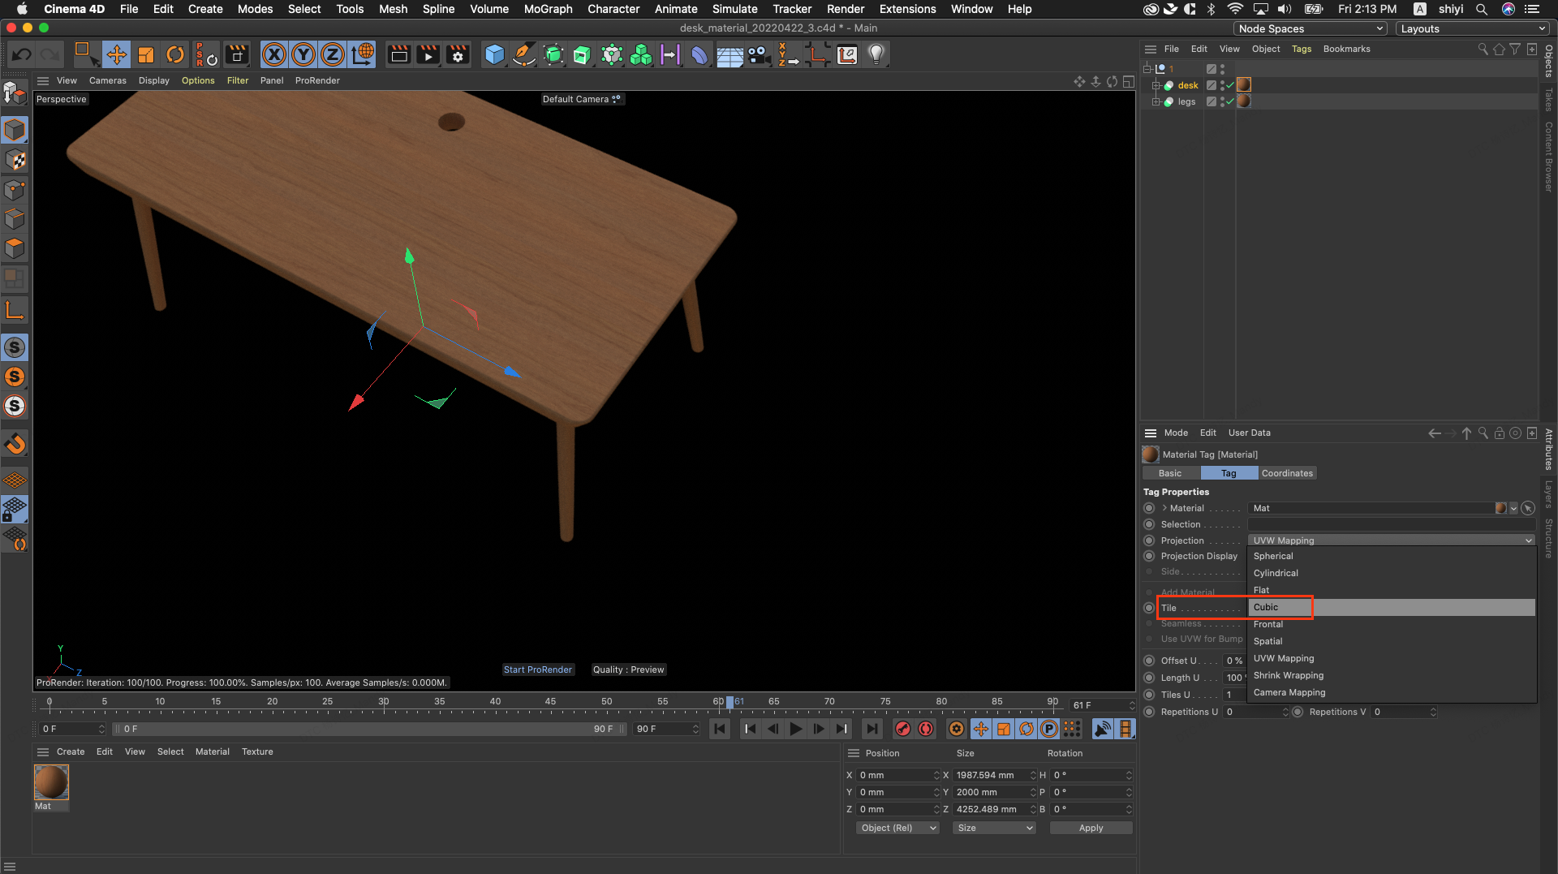Viewport: 1558px width, 874px height.
Task: Select the legs object
Action: (1186, 101)
